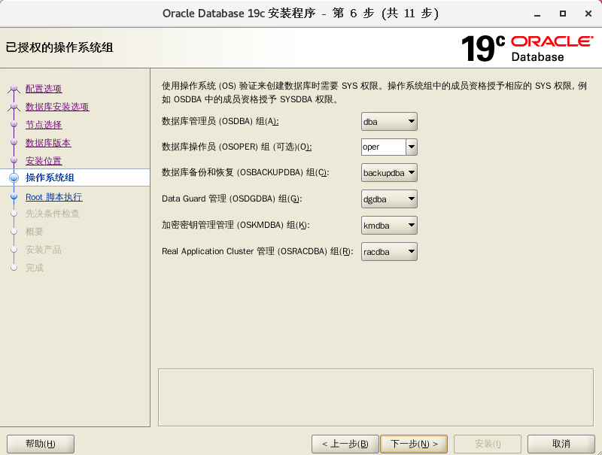Click the step marker beside 安装位置
The height and width of the screenshot is (455, 602).
pyautogui.click(x=14, y=160)
